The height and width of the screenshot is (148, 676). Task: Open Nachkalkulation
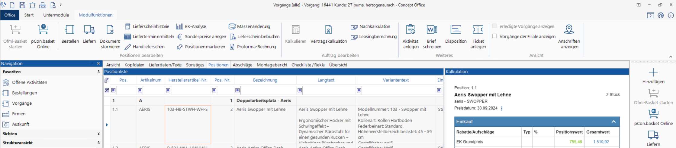(x=371, y=26)
